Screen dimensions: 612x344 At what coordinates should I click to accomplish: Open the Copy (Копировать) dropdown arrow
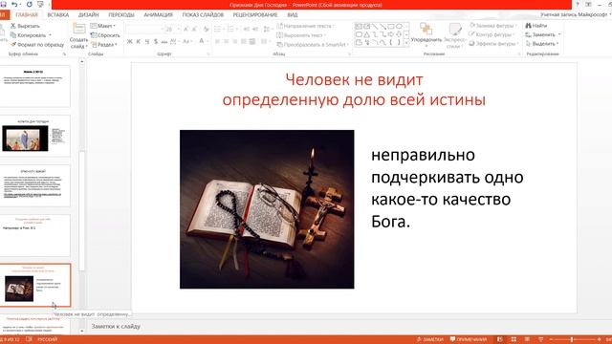(x=50, y=35)
